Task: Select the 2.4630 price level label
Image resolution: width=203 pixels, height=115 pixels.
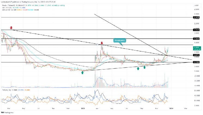Action: point(196,17)
